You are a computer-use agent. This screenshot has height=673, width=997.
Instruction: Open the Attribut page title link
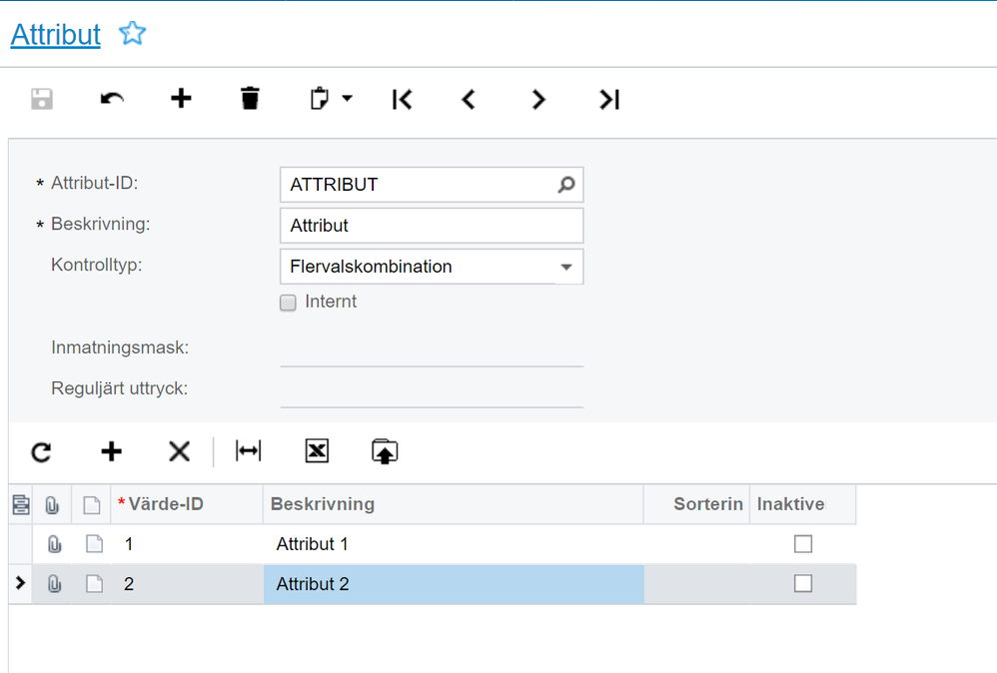click(56, 34)
